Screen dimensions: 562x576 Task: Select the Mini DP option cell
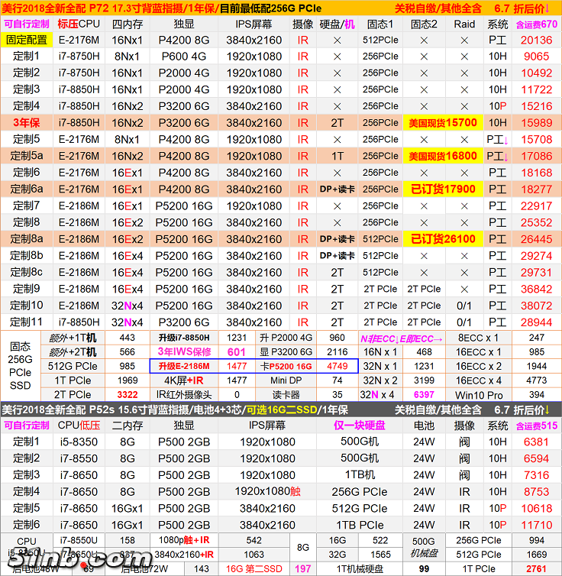[286, 380]
